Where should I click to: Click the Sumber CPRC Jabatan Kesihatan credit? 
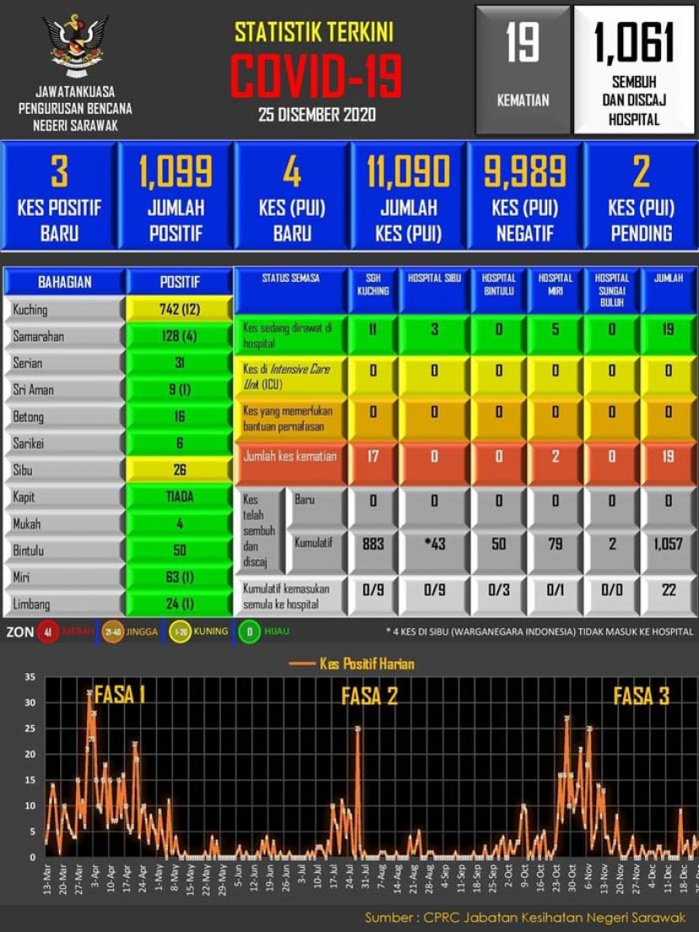pyautogui.click(x=524, y=919)
